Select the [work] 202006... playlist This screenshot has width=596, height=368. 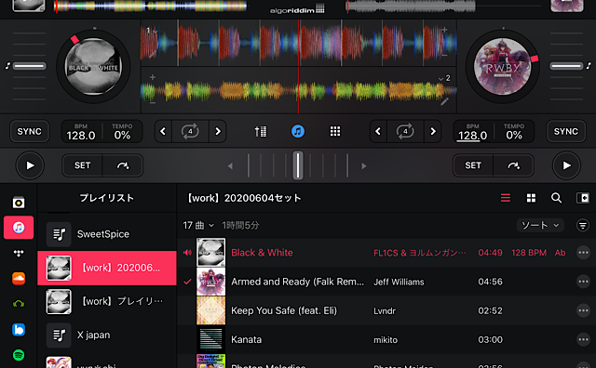[x=107, y=268]
